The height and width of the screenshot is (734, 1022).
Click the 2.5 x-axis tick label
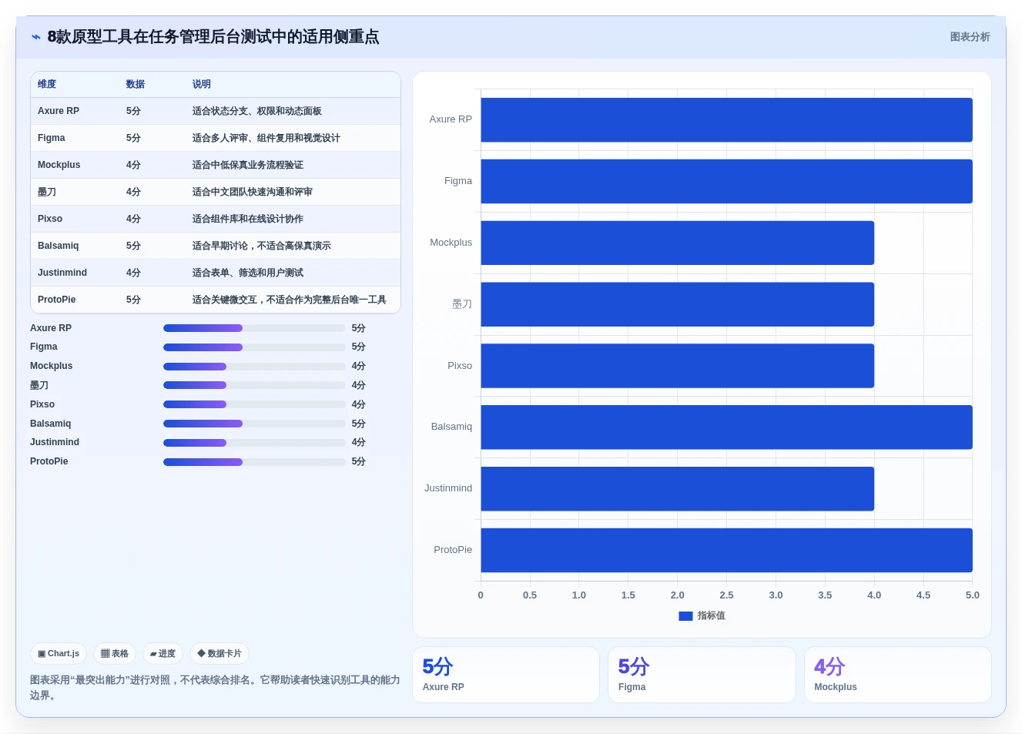tap(726, 595)
